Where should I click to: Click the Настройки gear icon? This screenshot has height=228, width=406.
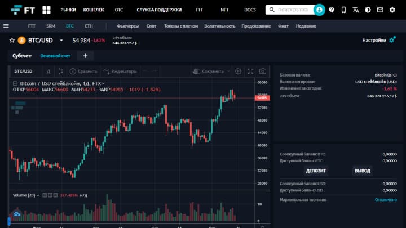coord(392,40)
